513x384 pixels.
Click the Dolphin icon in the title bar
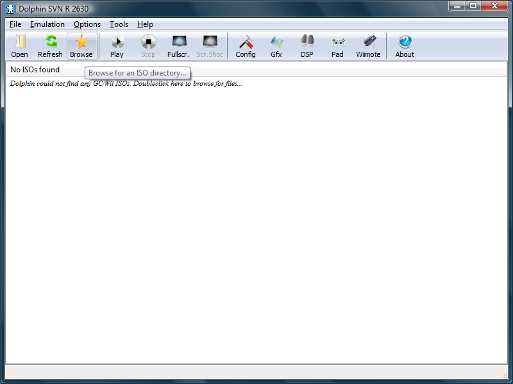point(10,9)
